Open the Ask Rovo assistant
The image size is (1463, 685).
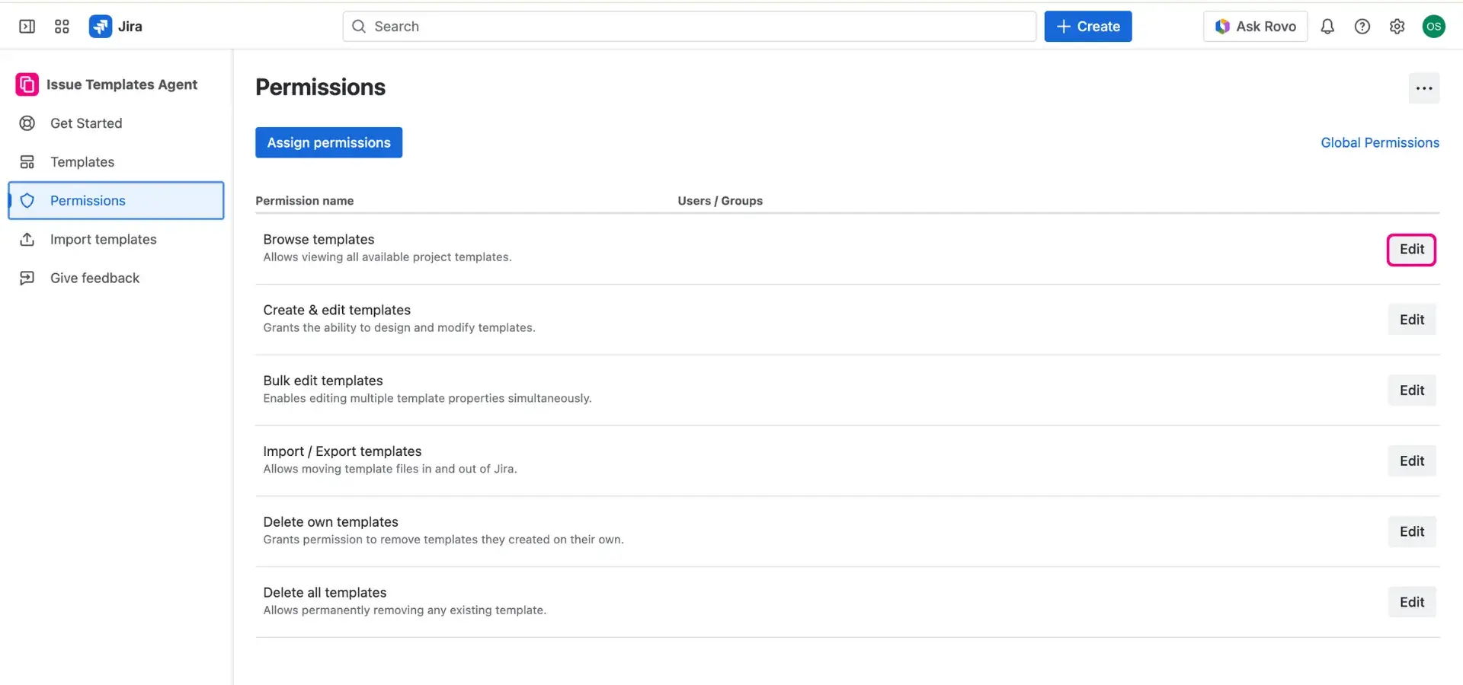coord(1255,26)
